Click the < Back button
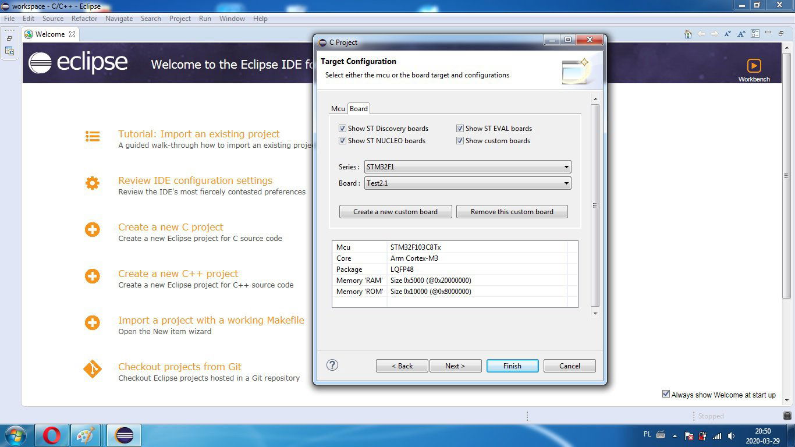 [402, 366]
